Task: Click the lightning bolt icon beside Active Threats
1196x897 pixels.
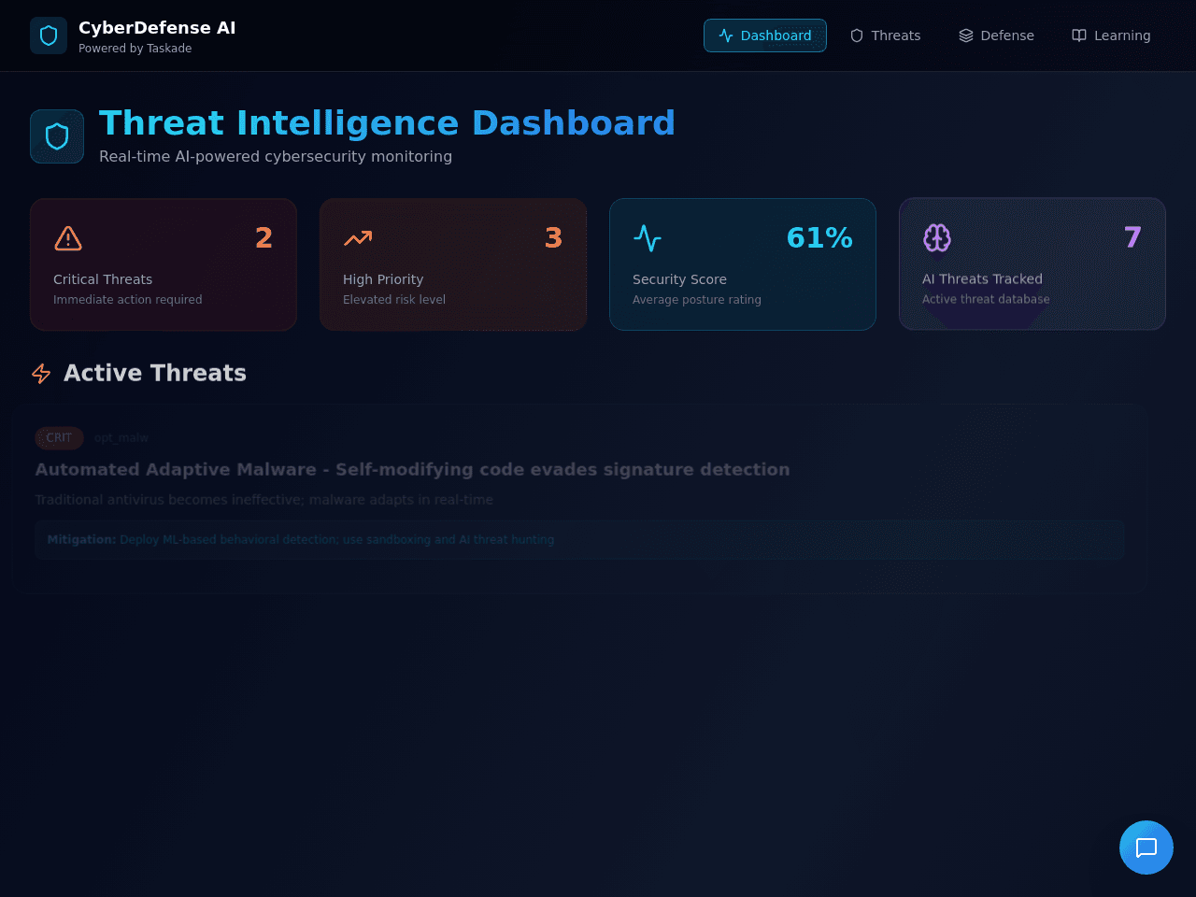Action: (x=41, y=374)
